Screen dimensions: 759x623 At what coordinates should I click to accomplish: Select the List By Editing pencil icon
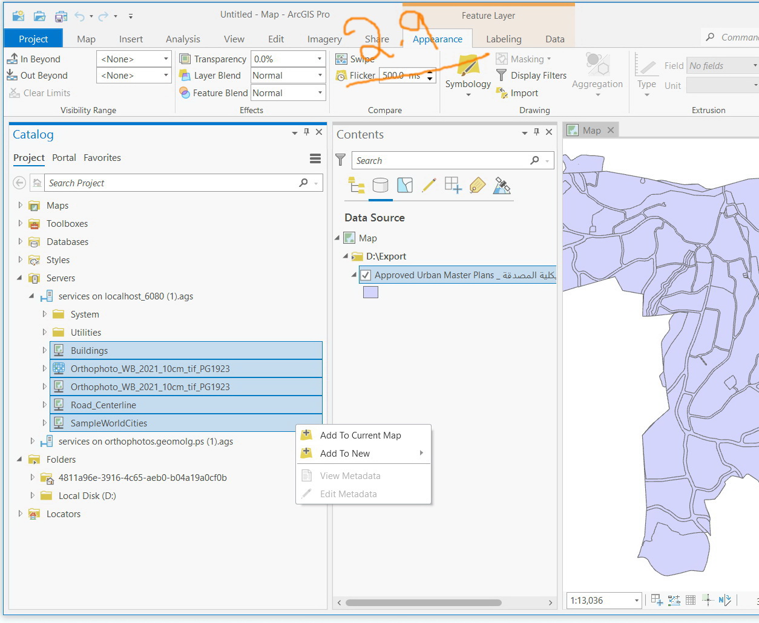[x=429, y=185]
